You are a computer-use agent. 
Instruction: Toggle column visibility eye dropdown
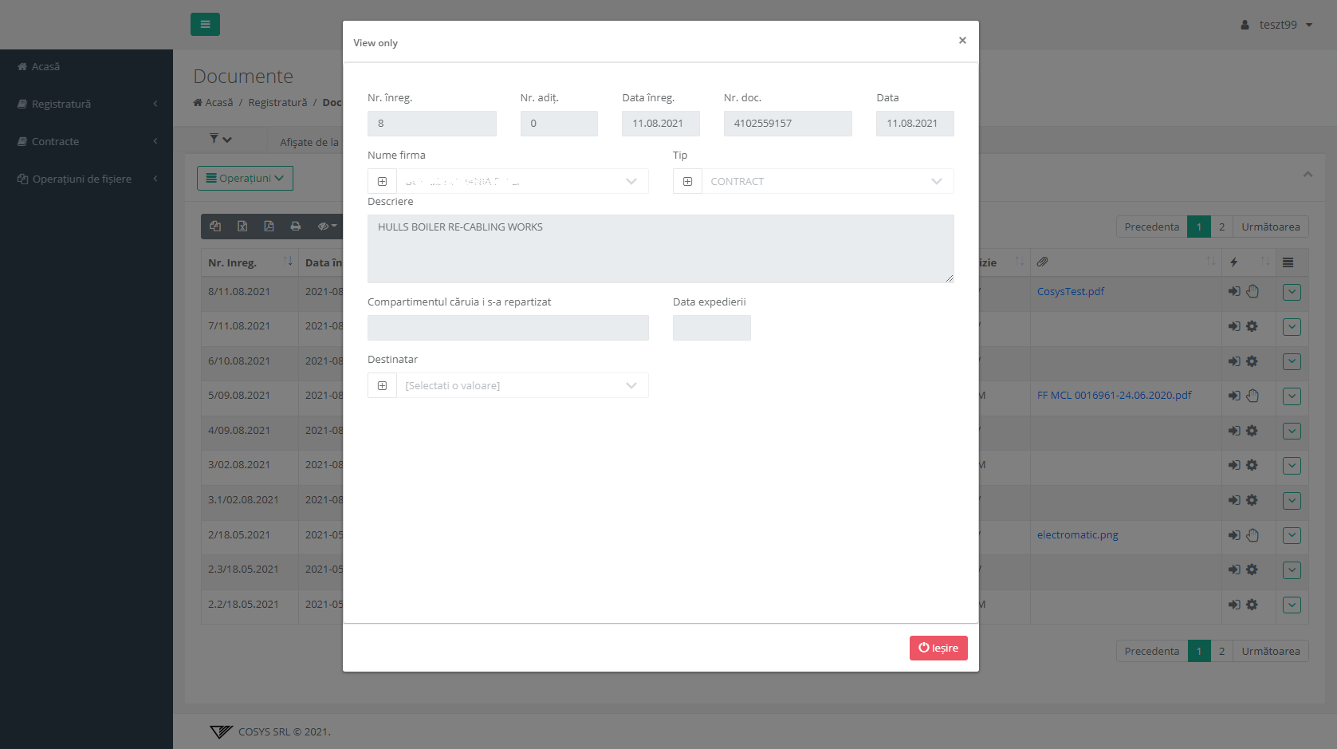(327, 227)
